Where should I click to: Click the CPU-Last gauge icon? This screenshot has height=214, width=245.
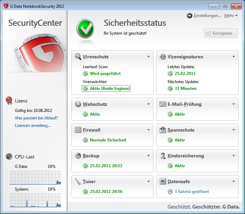point(9,156)
